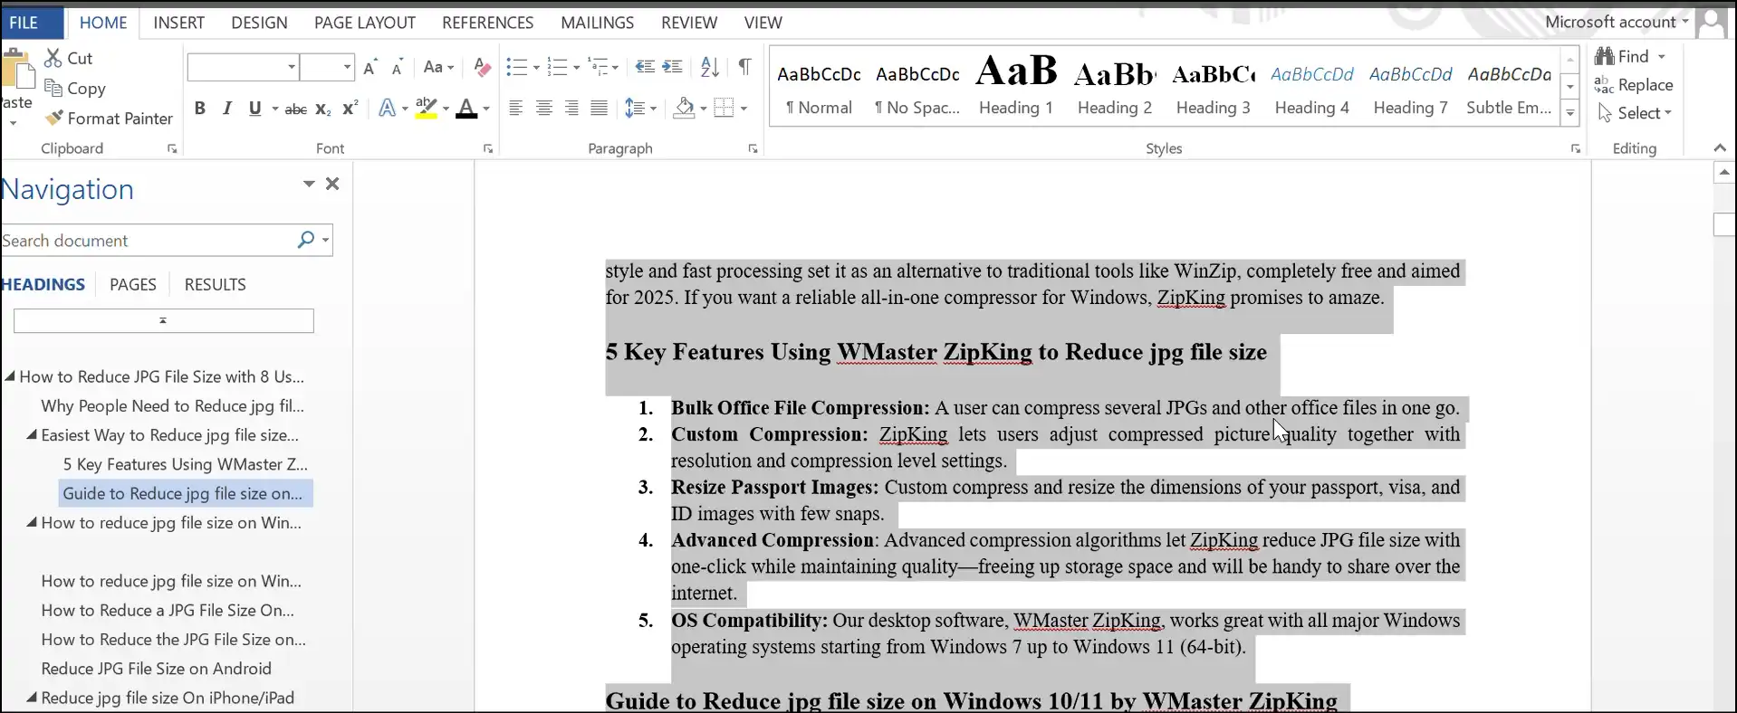
Task: Apply the Heading 1 style
Action: click(1015, 85)
